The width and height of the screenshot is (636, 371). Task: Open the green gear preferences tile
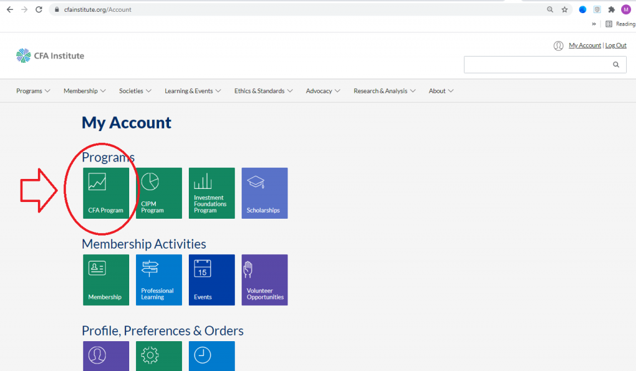coord(159,356)
